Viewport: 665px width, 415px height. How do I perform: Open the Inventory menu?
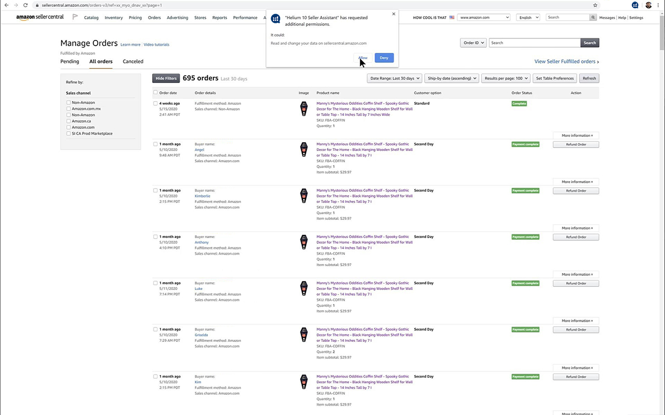tap(113, 17)
